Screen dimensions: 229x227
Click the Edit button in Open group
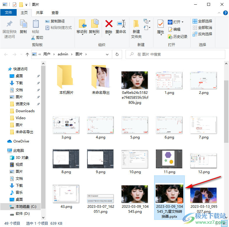tap(174, 29)
